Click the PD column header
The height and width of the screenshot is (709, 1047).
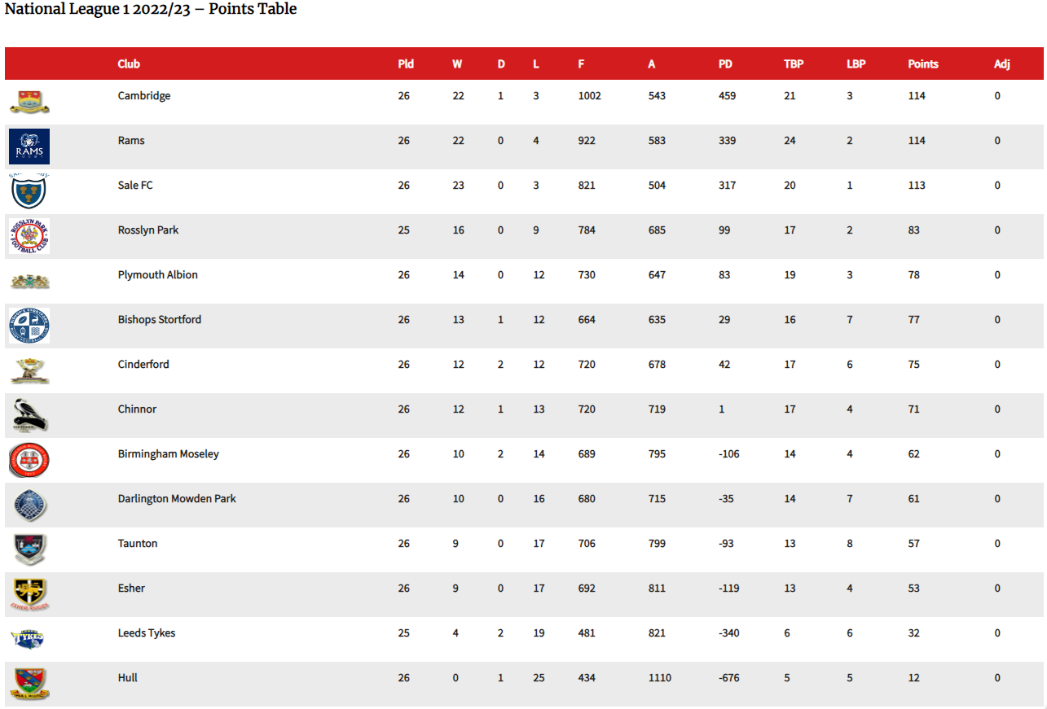pyautogui.click(x=725, y=64)
